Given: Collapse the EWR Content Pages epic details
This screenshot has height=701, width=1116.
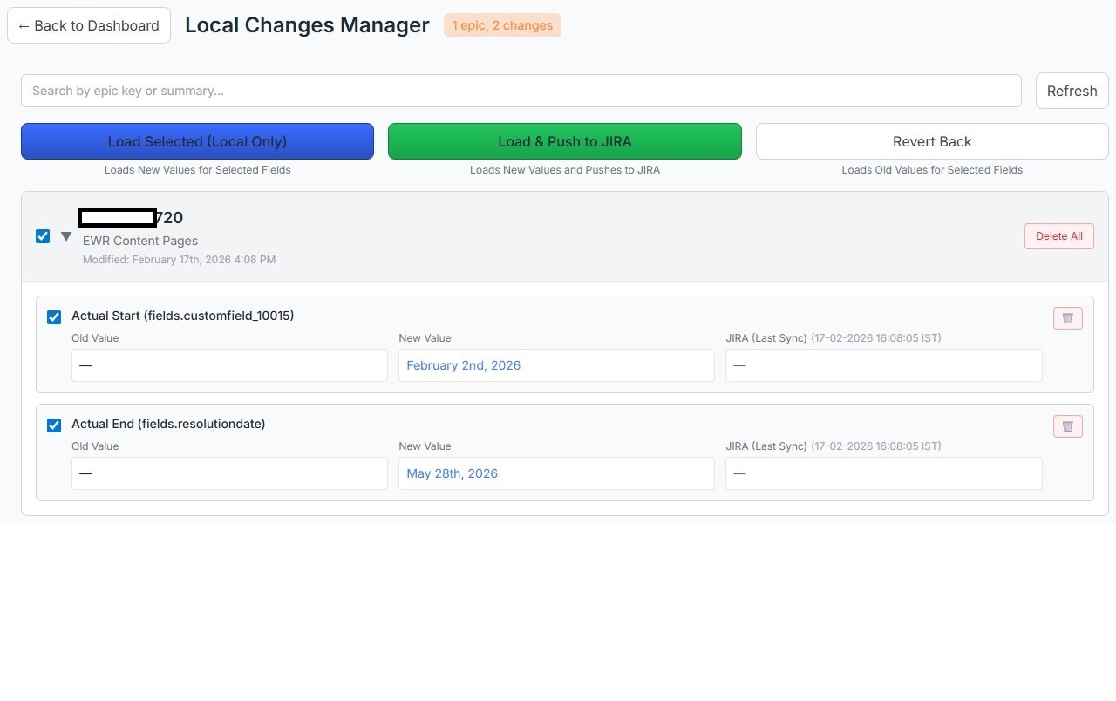Looking at the screenshot, I should pos(66,235).
